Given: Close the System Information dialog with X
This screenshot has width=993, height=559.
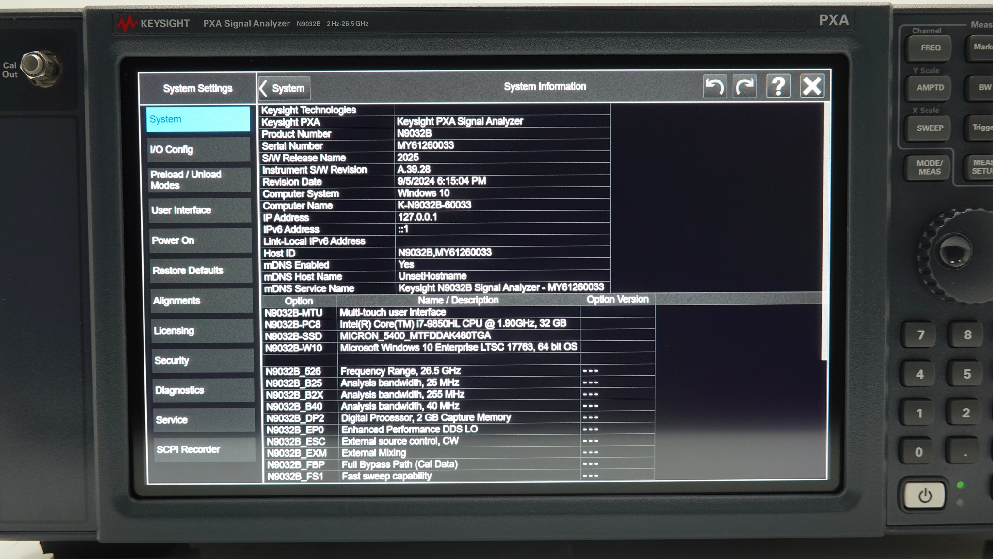Looking at the screenshot, I should (812, 86).
